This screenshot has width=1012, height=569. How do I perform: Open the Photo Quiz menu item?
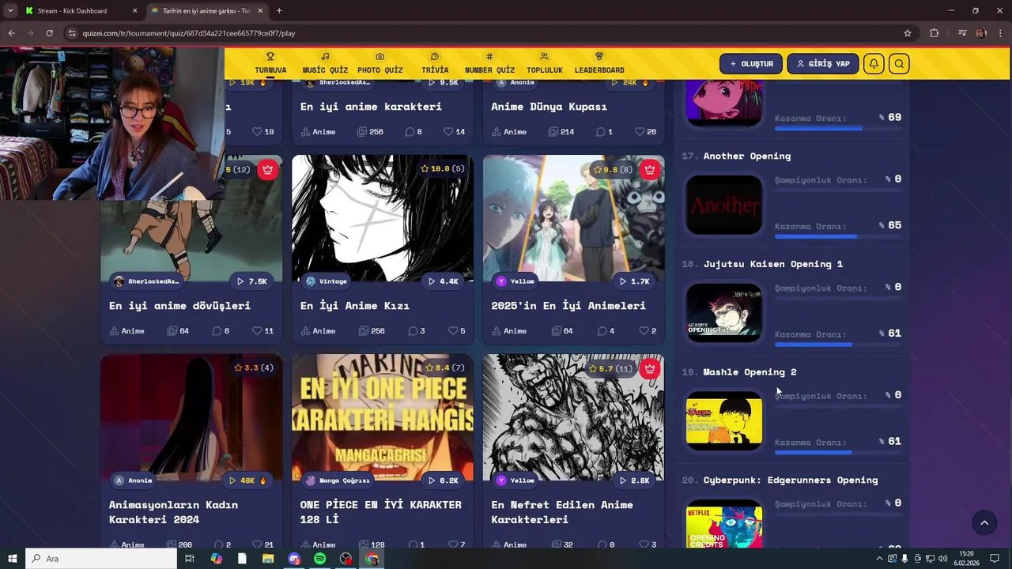[x=380, y=63]
